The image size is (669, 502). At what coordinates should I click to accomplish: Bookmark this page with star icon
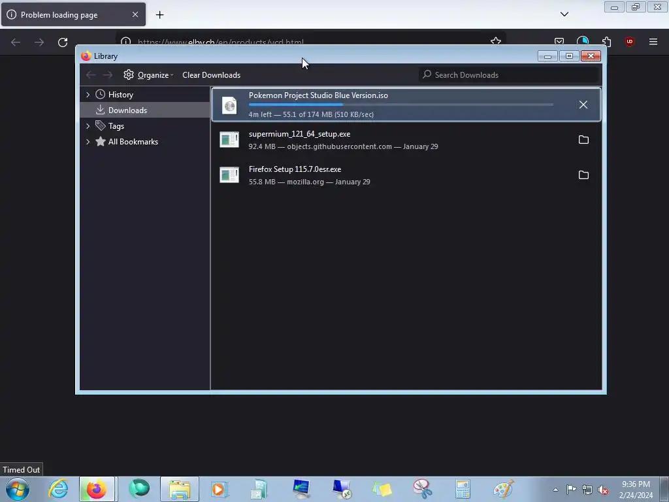[495, 41]
